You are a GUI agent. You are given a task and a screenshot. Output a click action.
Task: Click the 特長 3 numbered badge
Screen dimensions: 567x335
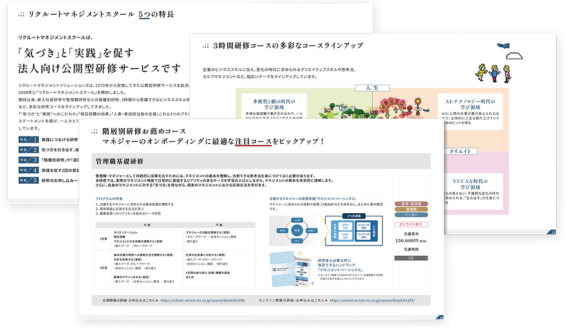(27, 160)
